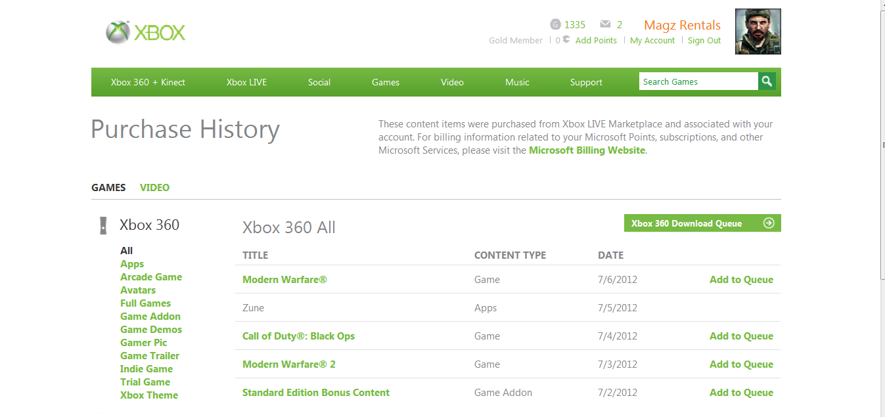Open Call of Duty: Black Ops title
The height and width of the screenshot is (417, 885).
point(298,336)
